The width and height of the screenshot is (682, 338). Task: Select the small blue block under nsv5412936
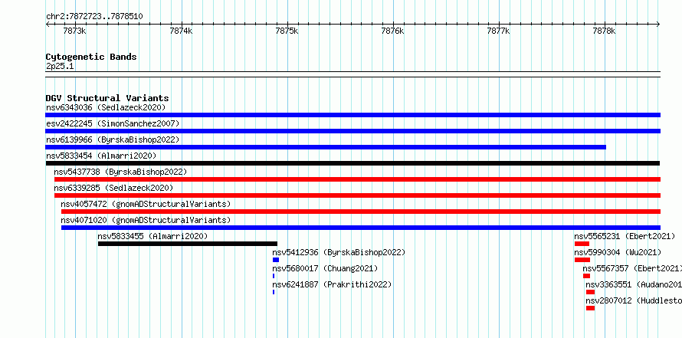(x=276, y=260)
